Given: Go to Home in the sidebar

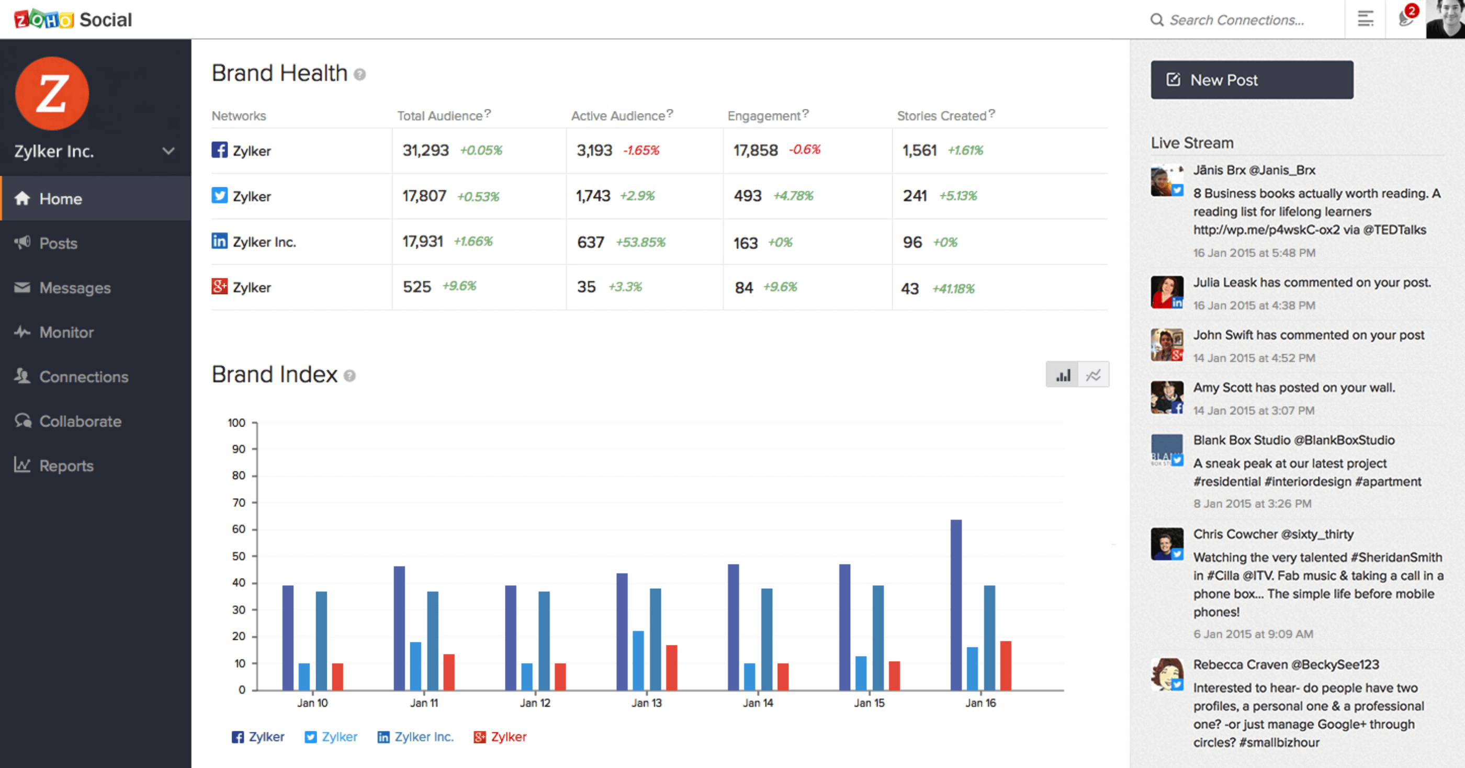Looking at the screenshot, I should [x=60, y=198].
